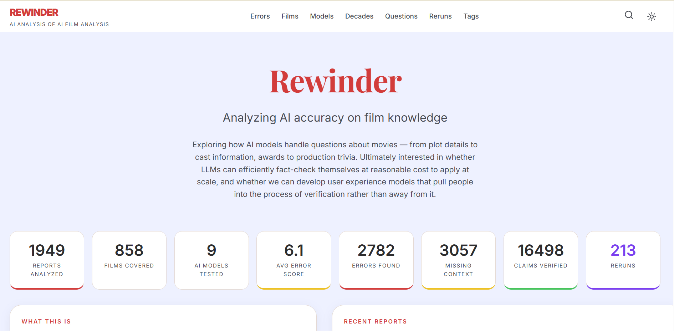Click the Recent Reports section heading
This screenshot has width=674, height=331.
[375, 321]
